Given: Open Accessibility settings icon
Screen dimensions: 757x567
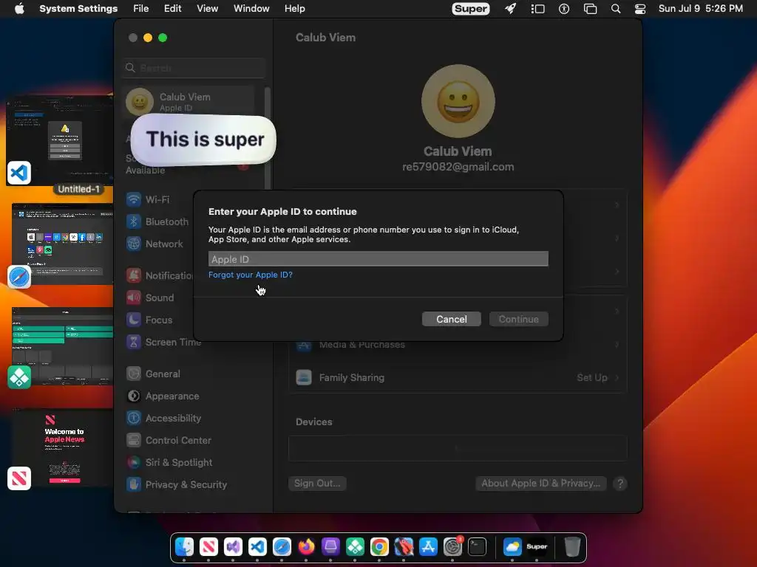Looking at the screenshot, I should coord(133,418).
